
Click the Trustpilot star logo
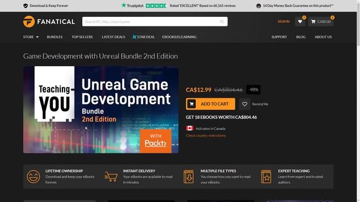[124, 5]
